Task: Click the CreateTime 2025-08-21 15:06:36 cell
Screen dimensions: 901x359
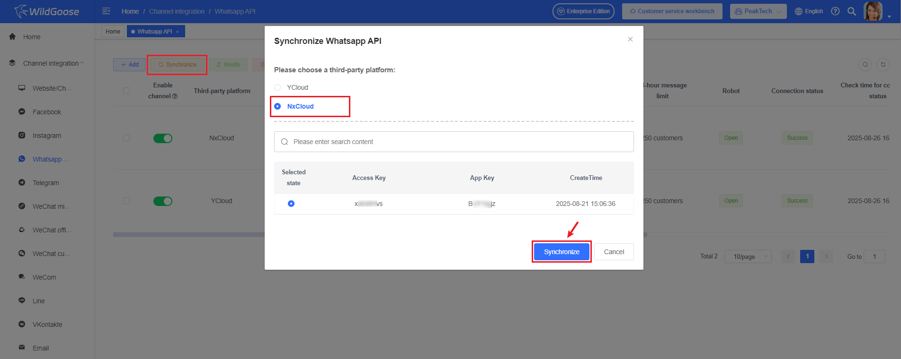Action: pos(586,204)
